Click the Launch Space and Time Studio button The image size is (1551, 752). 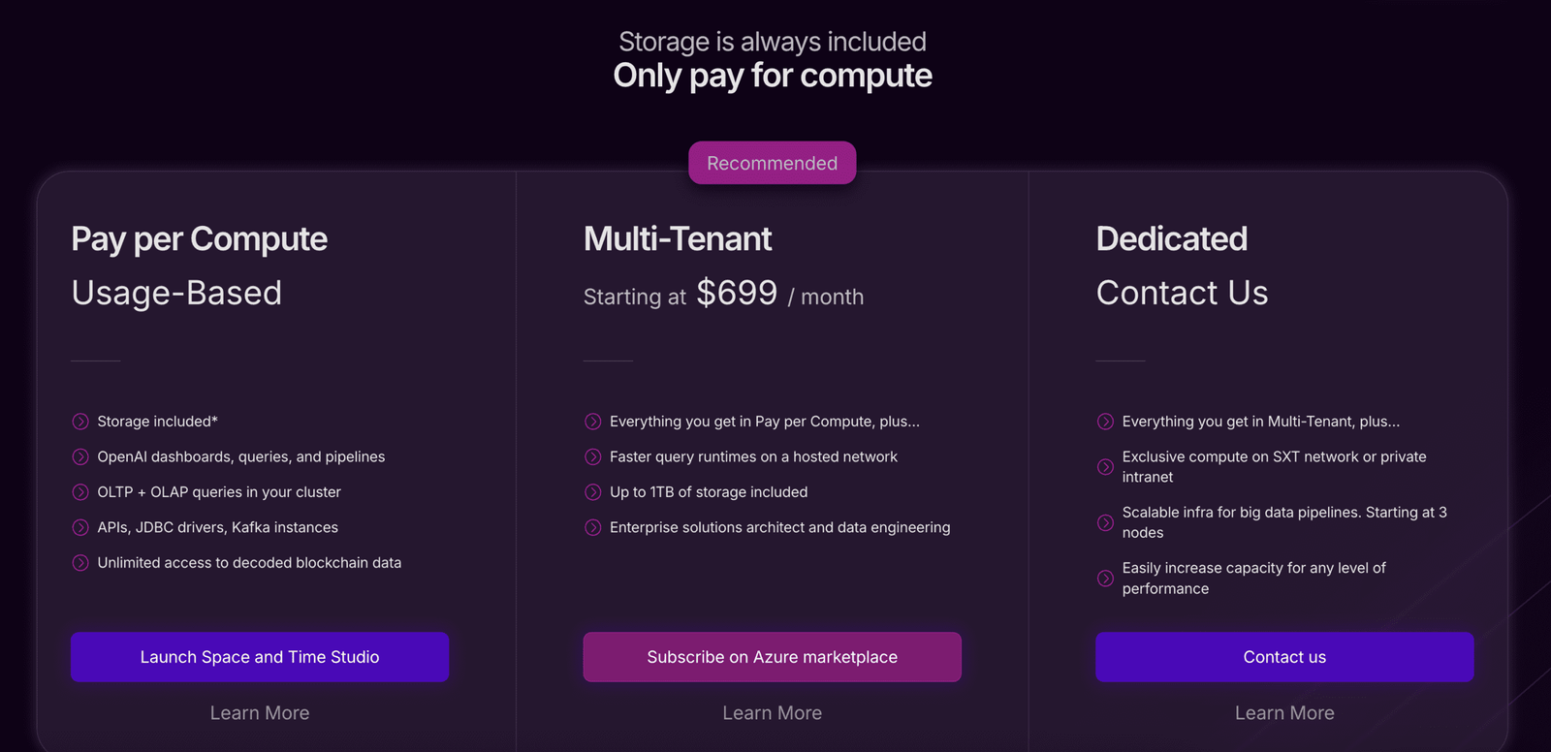coord(260,657)
